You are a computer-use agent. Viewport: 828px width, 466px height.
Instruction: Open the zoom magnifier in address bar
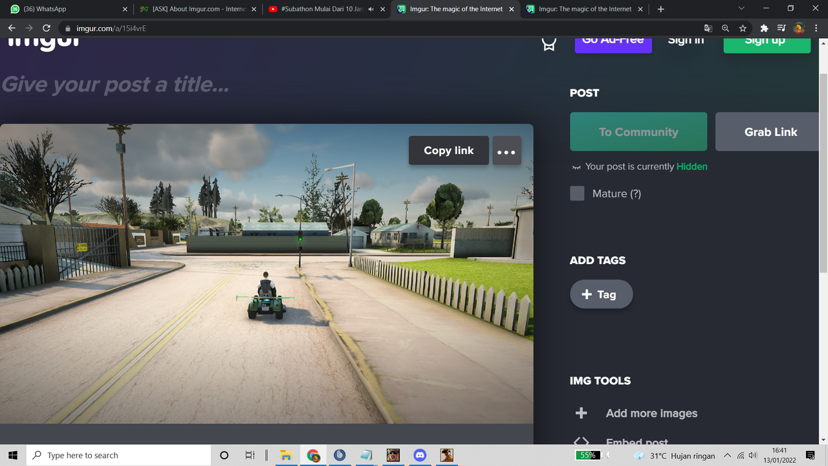(x=725, y=28)
